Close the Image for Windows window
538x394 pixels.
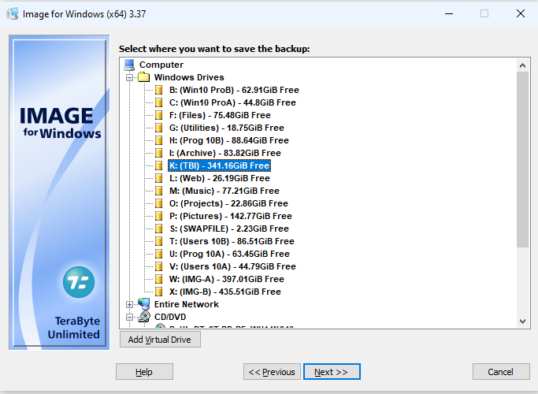[521, 13]
